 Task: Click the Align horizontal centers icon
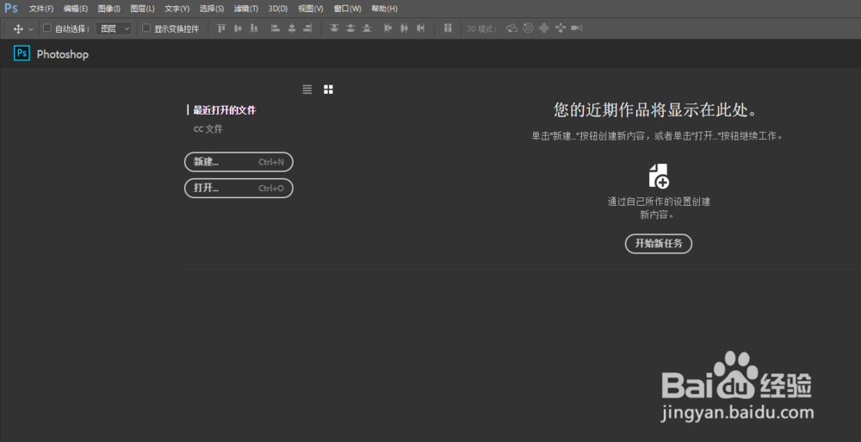click(x=292, y=28)
